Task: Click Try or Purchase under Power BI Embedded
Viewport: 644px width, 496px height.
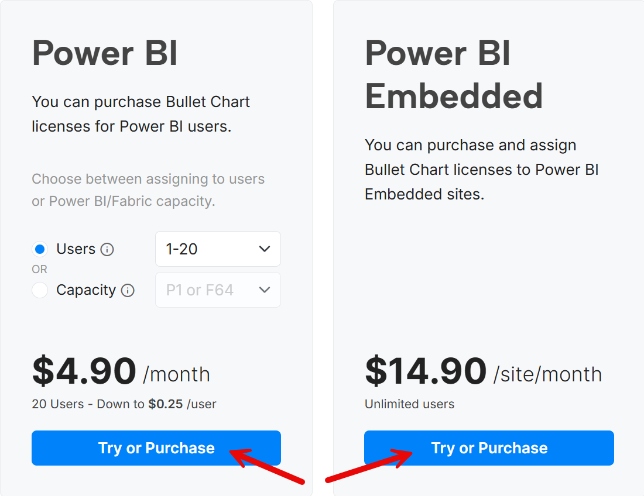Action: (489, 448)
